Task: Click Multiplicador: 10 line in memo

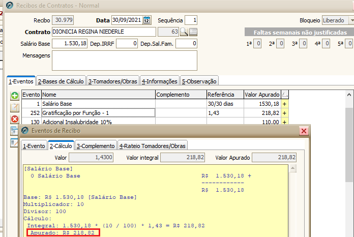Action: pyautogui.click(x=54, y=204)
